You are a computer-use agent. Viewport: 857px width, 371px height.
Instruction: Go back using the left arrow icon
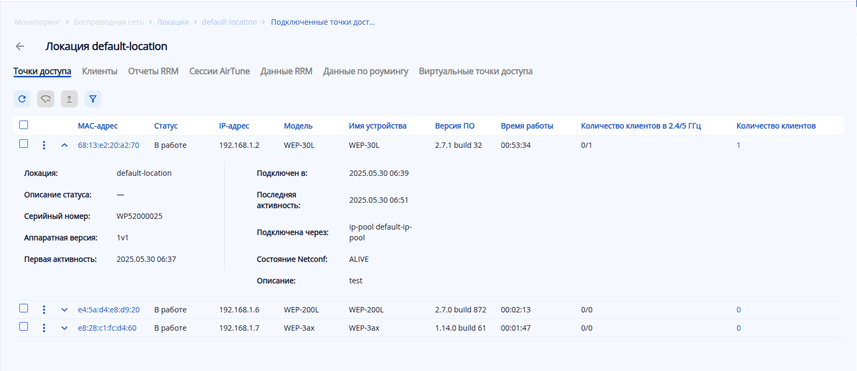(20, 46)
